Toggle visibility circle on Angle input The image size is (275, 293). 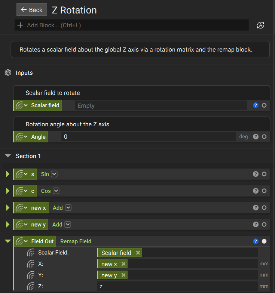(264, 137)
